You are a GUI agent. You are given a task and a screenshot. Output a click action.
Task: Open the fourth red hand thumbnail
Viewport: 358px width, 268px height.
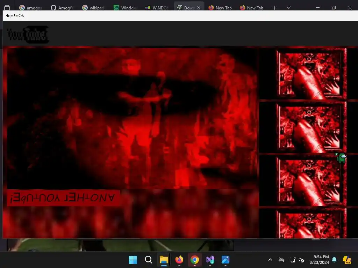[x=312, y=224]
